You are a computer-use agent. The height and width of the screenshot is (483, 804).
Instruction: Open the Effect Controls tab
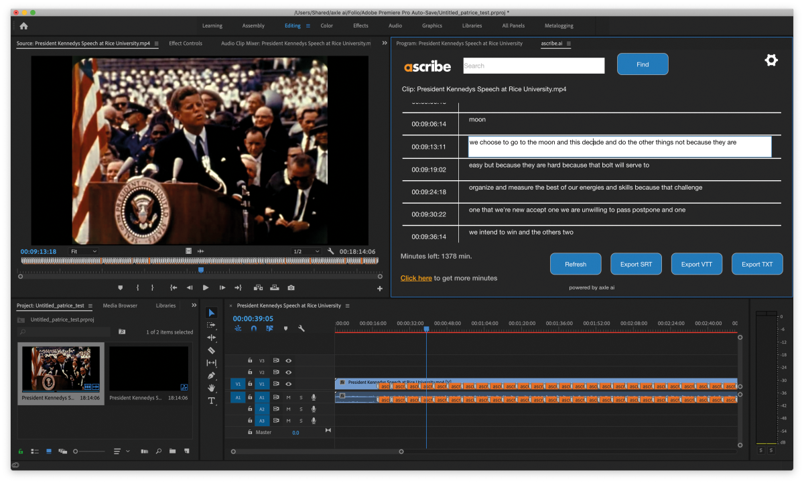186,44
